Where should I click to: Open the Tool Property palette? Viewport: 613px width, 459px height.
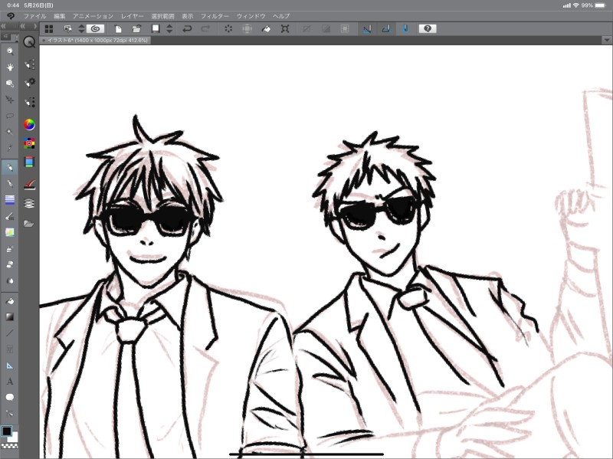pos(29,83)
